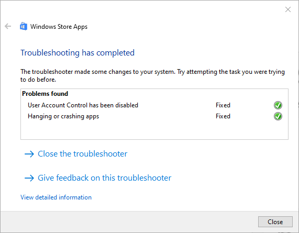
Task: Click the Windows Store Apps title text
Action: [x=59, y=27]
